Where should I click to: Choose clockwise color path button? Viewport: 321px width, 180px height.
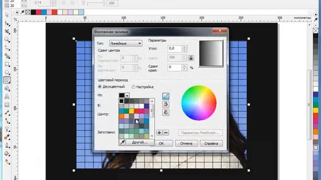click(x=166, y=112)
